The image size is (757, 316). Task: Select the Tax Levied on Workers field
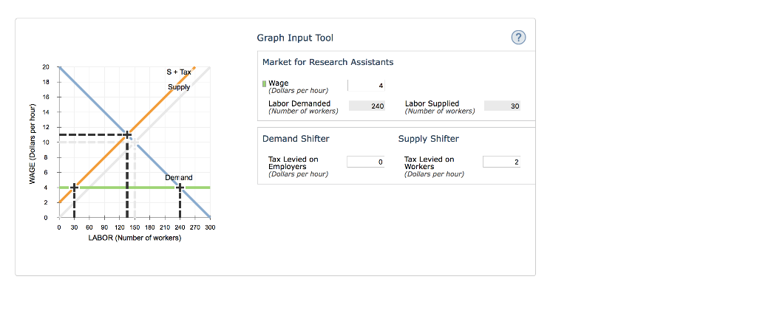pos(502,162)
